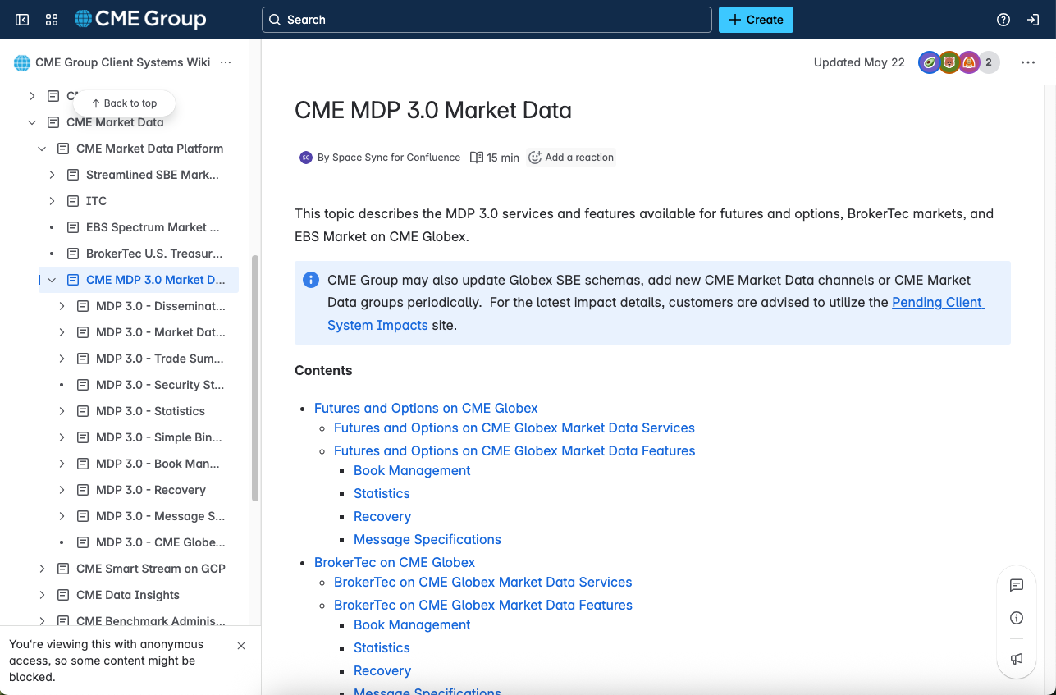Click the page info icon on the right
The width and height of the screenshot is (1056, 695).
[x=1017, y=618]
